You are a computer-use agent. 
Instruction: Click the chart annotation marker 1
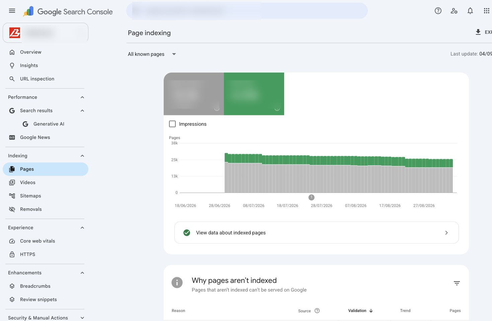(x=311, y=197)
